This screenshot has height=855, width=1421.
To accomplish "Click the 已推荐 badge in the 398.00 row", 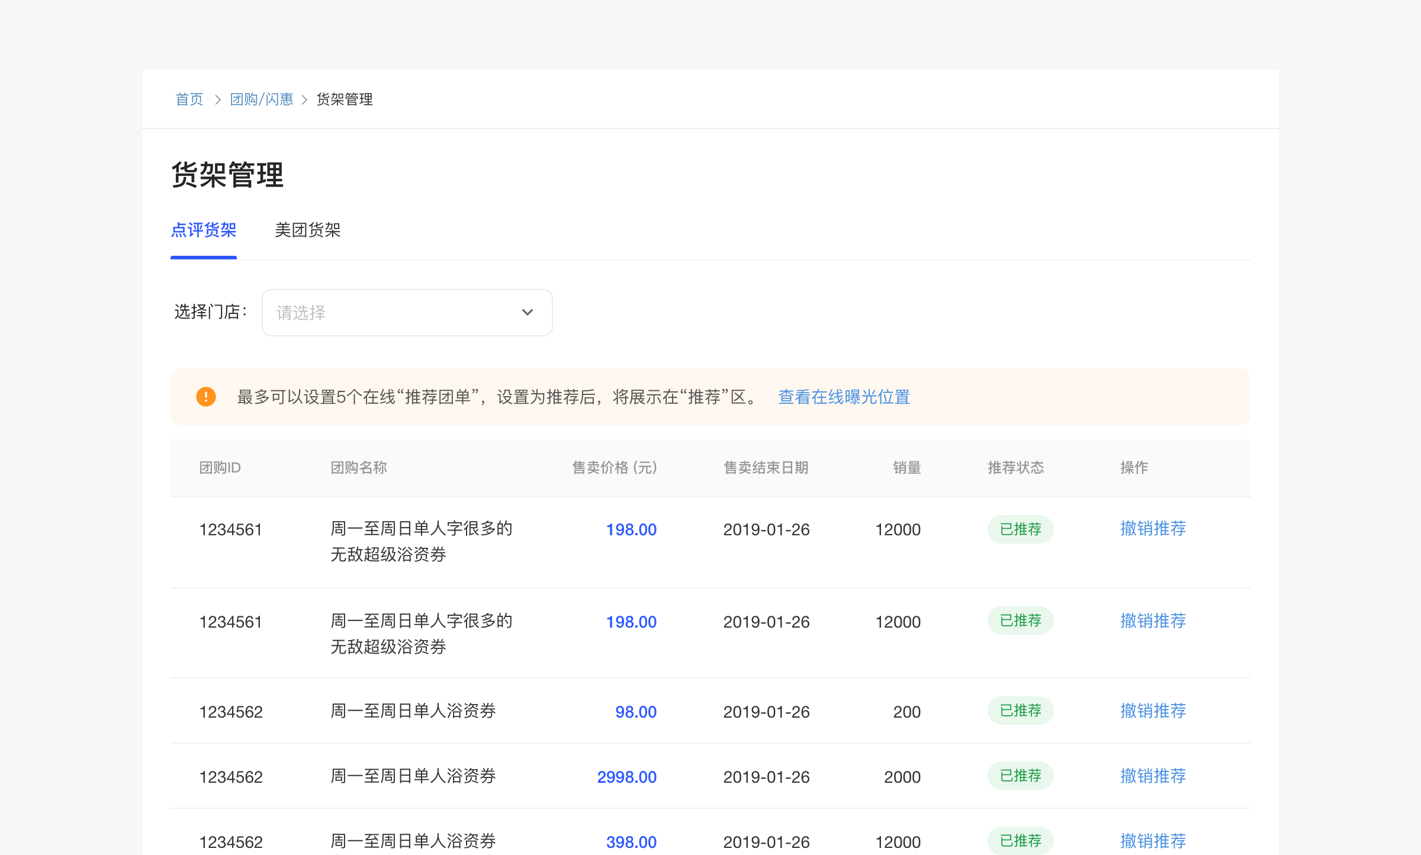I will click(1021, 841).
